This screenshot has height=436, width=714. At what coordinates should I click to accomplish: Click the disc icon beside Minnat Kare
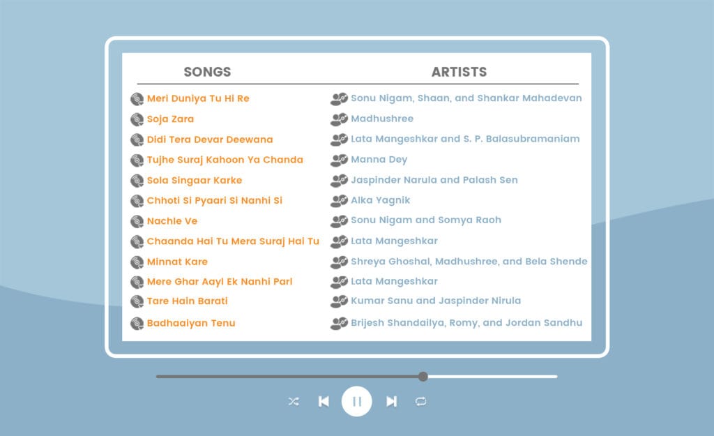[137, 262]
